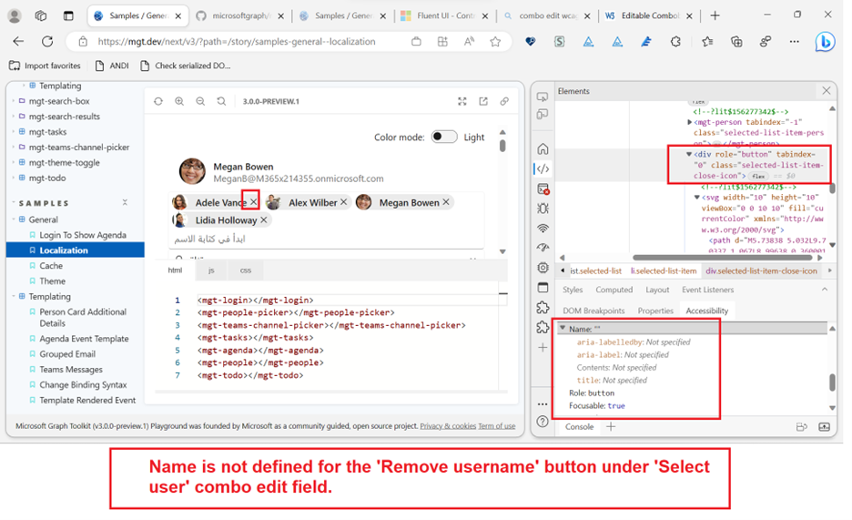The width and height of the screenshot is (852, 520).
Task: Remove Lidia Holloway from selected people
Action: (x=264, y=219)
